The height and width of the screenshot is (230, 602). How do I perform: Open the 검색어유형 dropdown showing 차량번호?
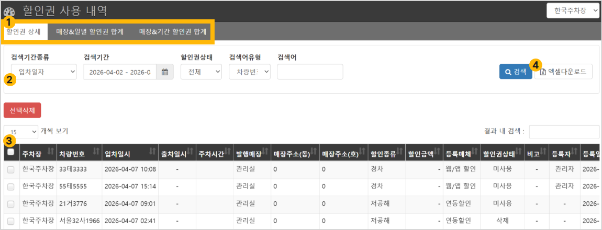click(x=250, y=72)
